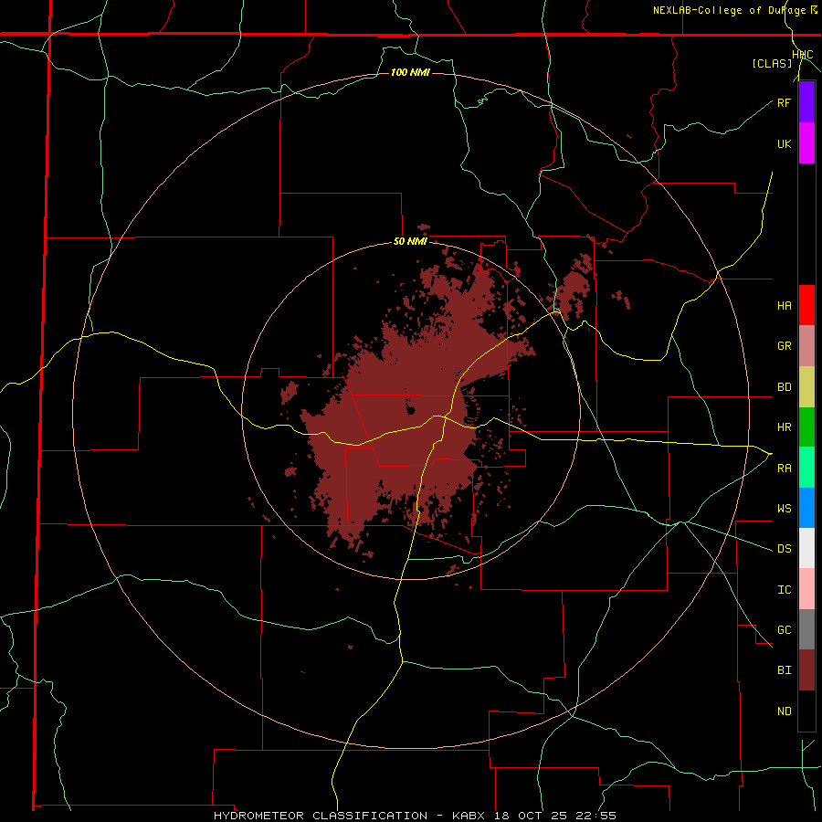Click the HYDROMETEOR CLASSIFICATION title text
This screenshot has height=822, width=822.
(x=321, y=816)
